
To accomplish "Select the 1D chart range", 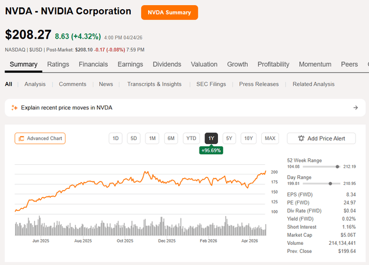I will click(x=115, y=138).
